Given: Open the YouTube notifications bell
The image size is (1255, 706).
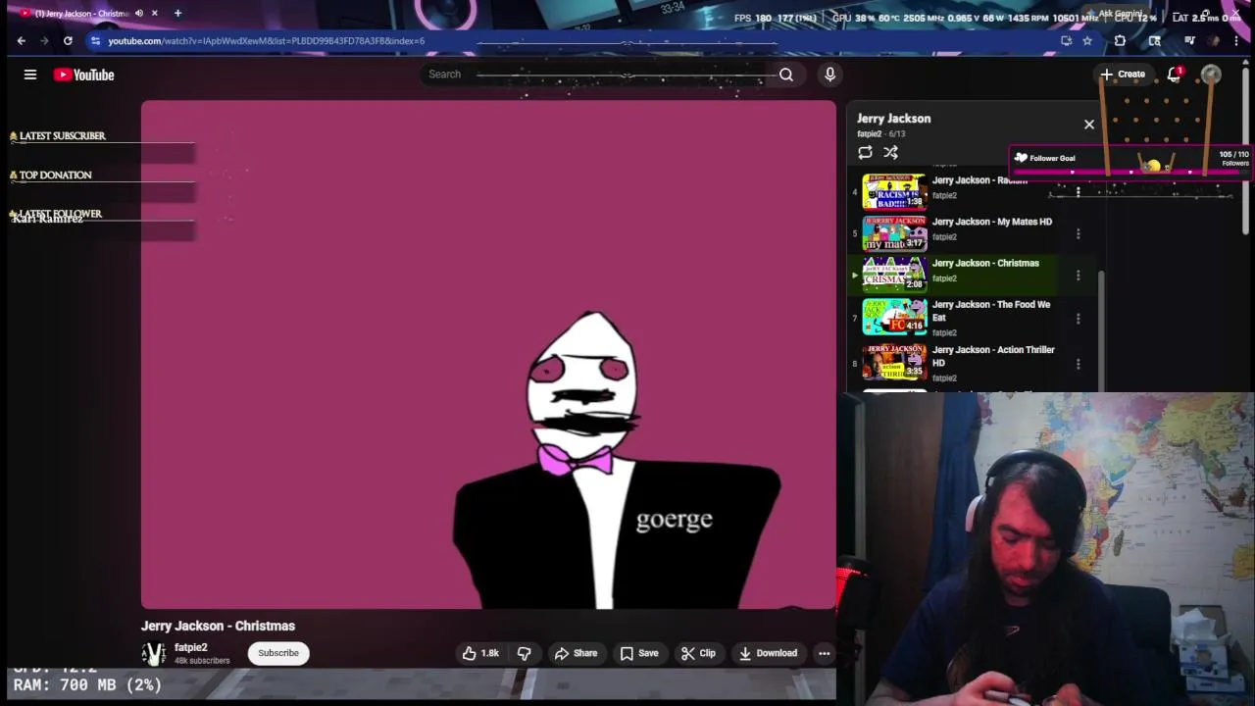Looking at the screenshot, I should (1174, 75).
